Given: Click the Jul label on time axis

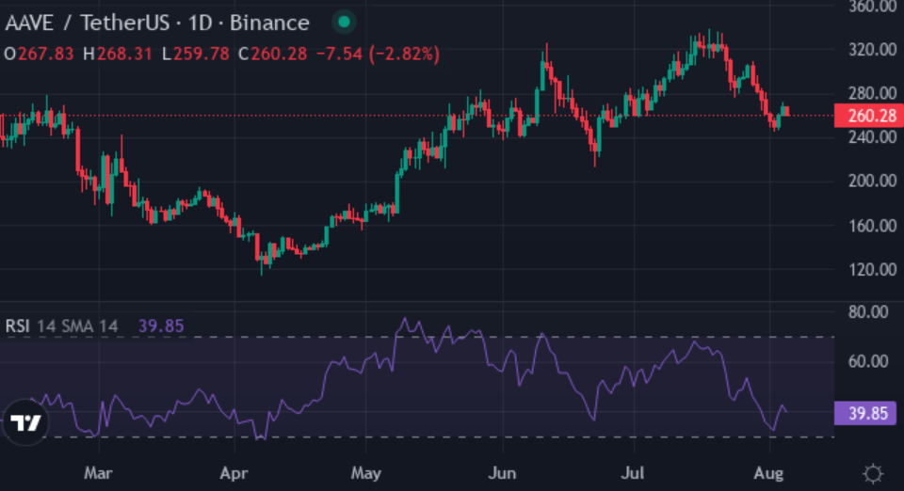Looking at the screenshot, I should point(633,474).
